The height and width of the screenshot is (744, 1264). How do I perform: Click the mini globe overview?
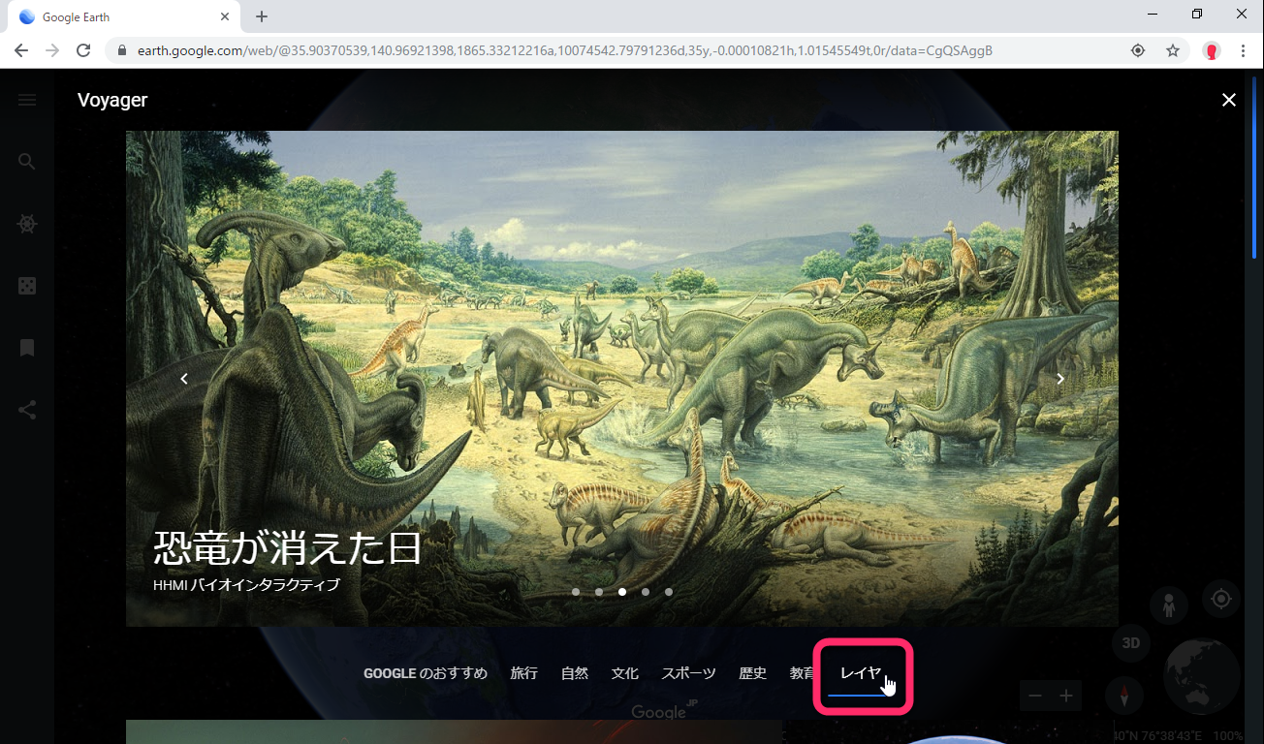tap(1202, 677)
